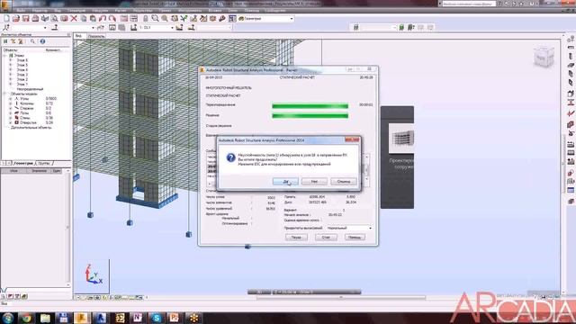The height and width of the screenshot is (324, 576).
Task: Switch to the Группы tab in the inspector
Action: pyautogui.click(x=44, y=163)
